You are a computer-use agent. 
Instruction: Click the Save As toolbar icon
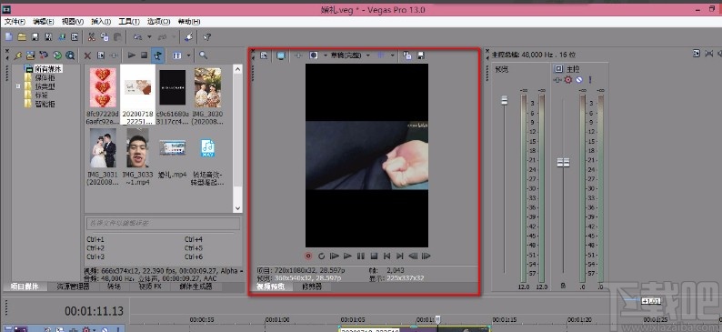tap(48, 36)
